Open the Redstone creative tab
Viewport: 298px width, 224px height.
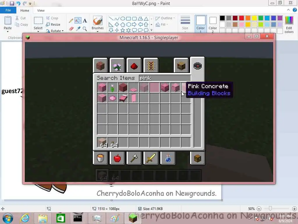[134, 66]
